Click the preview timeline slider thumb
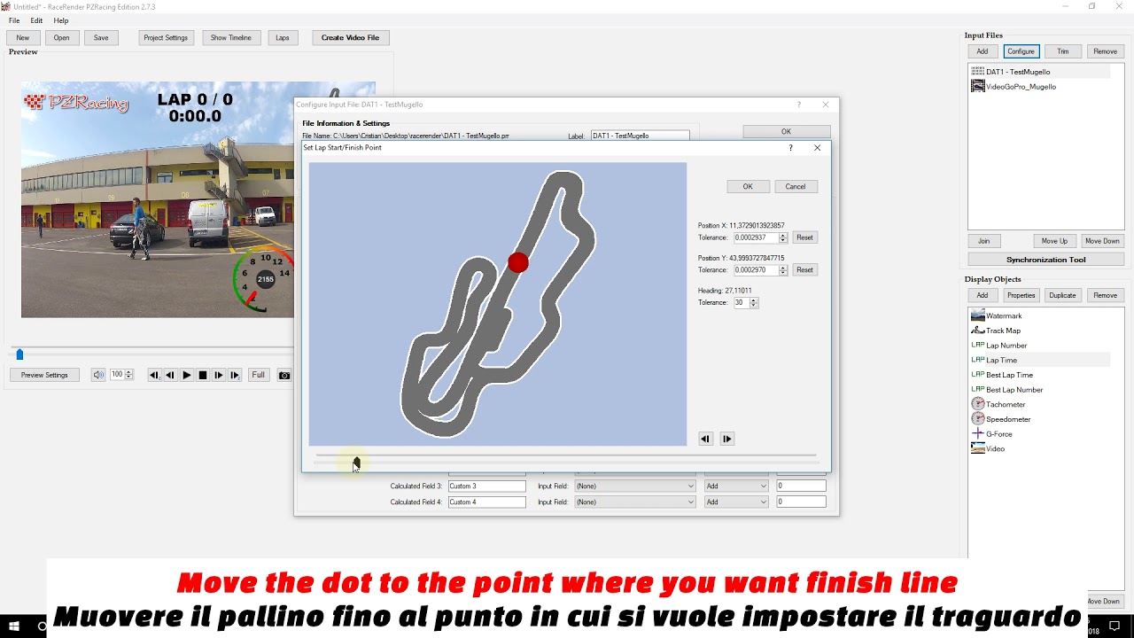The height and width of the screenshot is (638, 1134). (19, 354)
